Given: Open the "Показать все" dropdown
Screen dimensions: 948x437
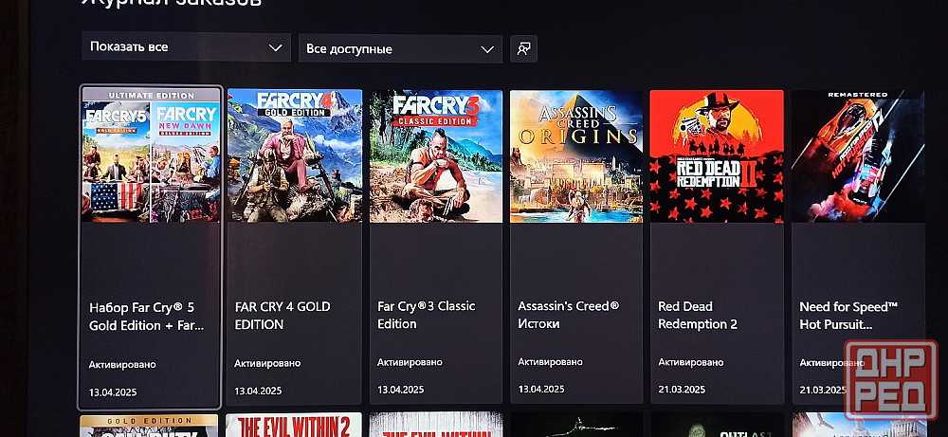Looking at the screenshot, I should (186, 46).
